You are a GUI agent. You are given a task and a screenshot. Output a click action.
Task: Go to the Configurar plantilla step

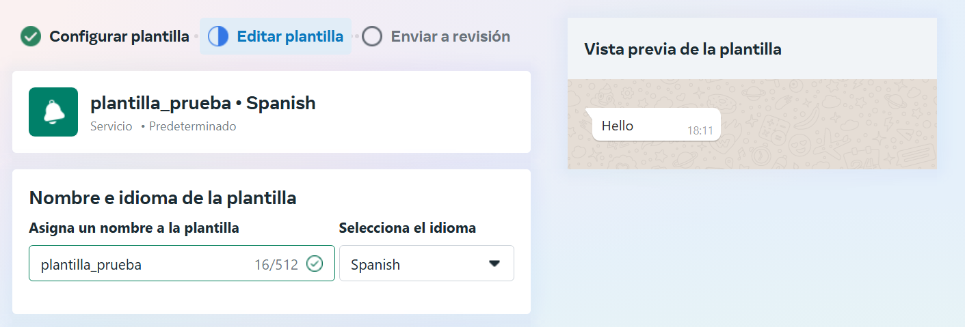click(119, 36)
